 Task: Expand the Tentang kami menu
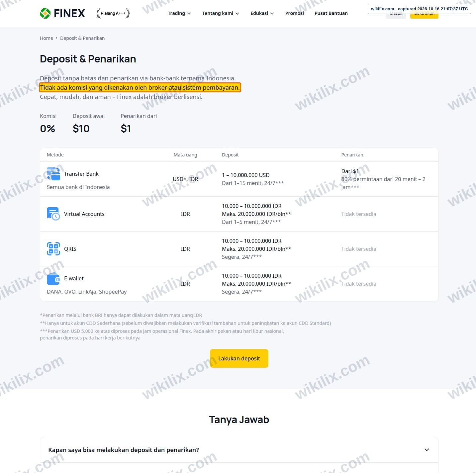[221, 13]
